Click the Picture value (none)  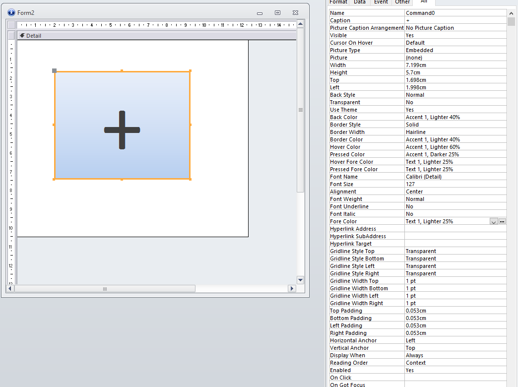(x=455, y=58)
